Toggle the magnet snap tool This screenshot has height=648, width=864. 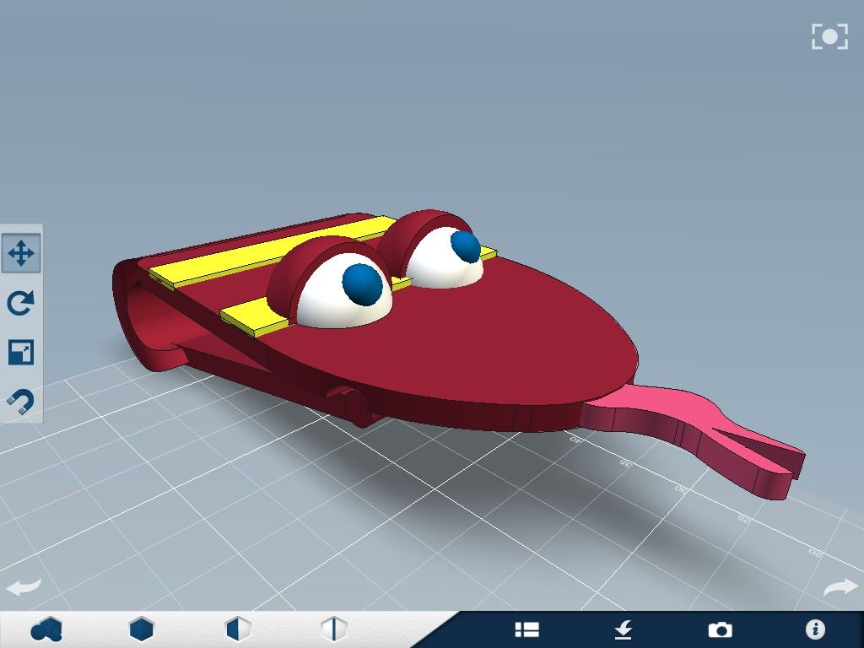[21, 401]
